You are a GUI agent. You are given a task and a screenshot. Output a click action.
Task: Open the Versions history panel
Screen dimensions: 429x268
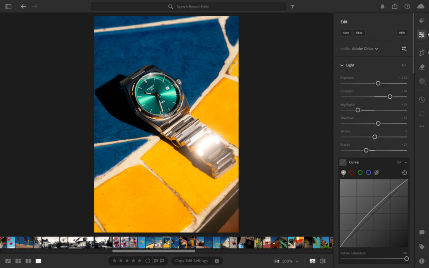click(x=421, y=99)
